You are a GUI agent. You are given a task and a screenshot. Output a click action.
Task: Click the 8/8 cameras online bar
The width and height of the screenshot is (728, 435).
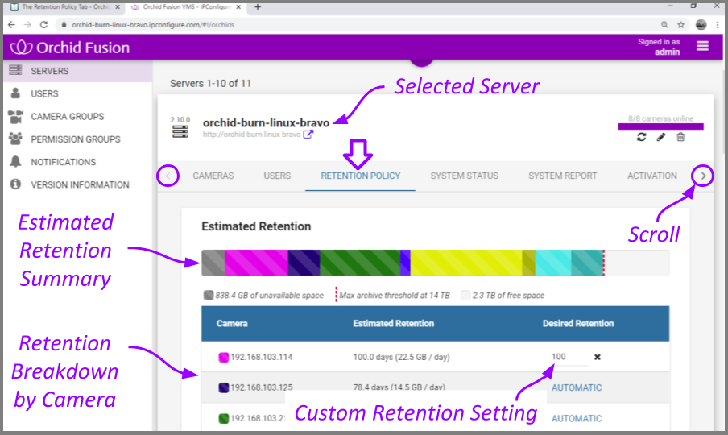pyautogui.click(x=660, y=126)
